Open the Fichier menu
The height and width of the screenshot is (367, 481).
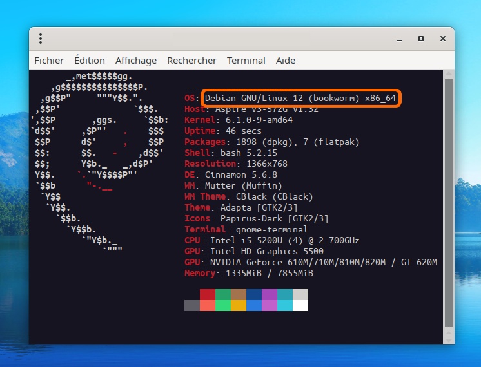pos(49,61)
